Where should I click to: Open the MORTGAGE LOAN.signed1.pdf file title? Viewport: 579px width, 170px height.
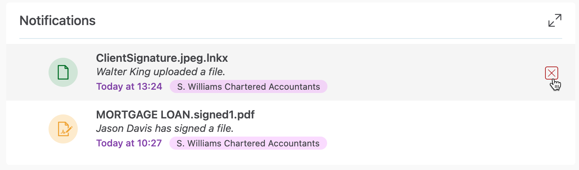[x=175, y=115]
